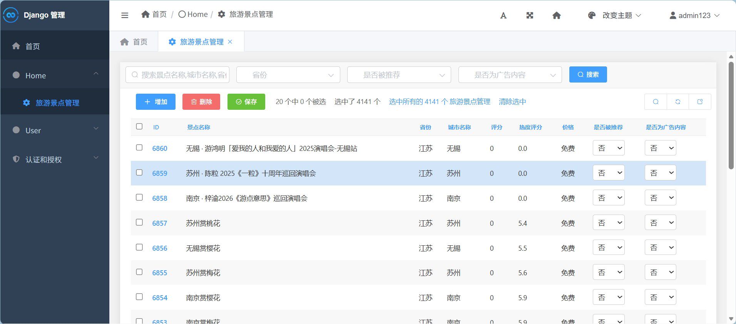Toggle the sidebar hamburger menu icon
736x324 pixels.
(x=125, y=15)
